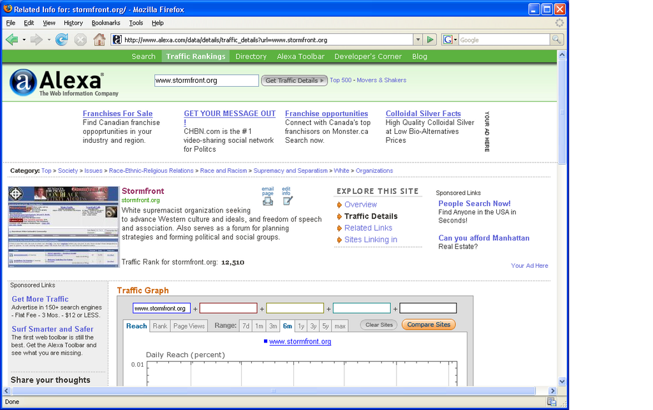Go to the Directory navigation tab
The width and height of the screenshot is (653, 410).
[251, 56]
